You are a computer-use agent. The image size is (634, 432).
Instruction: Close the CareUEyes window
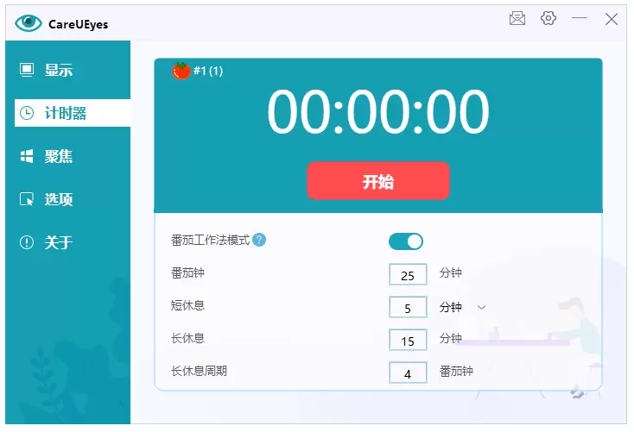(612, 19)
